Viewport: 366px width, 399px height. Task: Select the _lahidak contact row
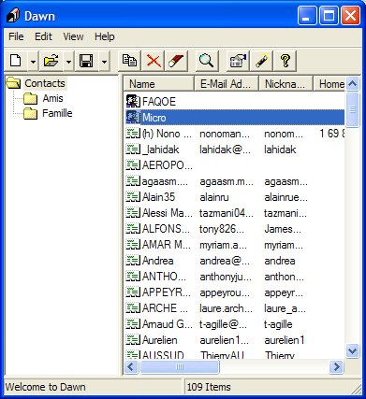pos(235,150)
